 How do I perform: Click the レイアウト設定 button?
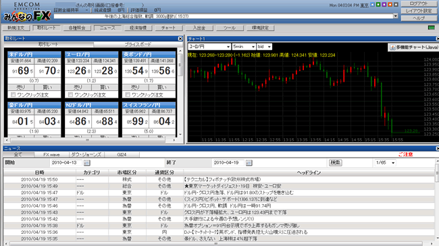pos(419,11)
